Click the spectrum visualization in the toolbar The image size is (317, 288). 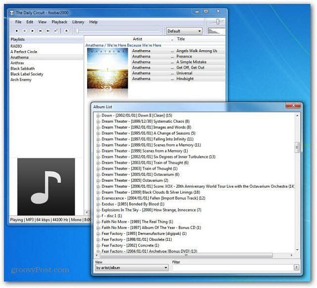pos(216,31)
